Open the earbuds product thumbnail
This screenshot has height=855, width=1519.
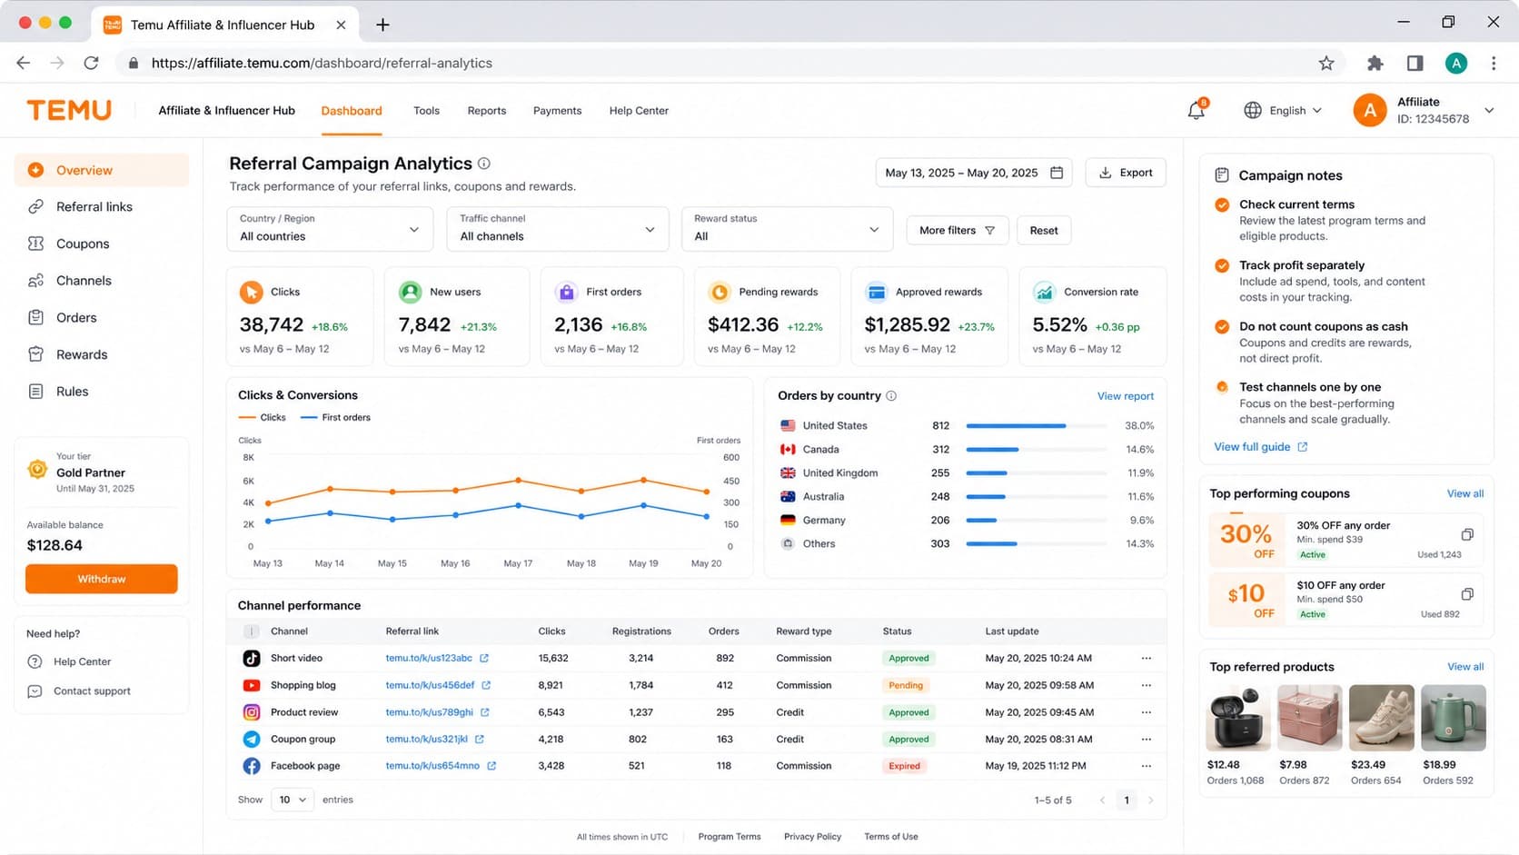pyautogui.click(x=1237, y=718)
